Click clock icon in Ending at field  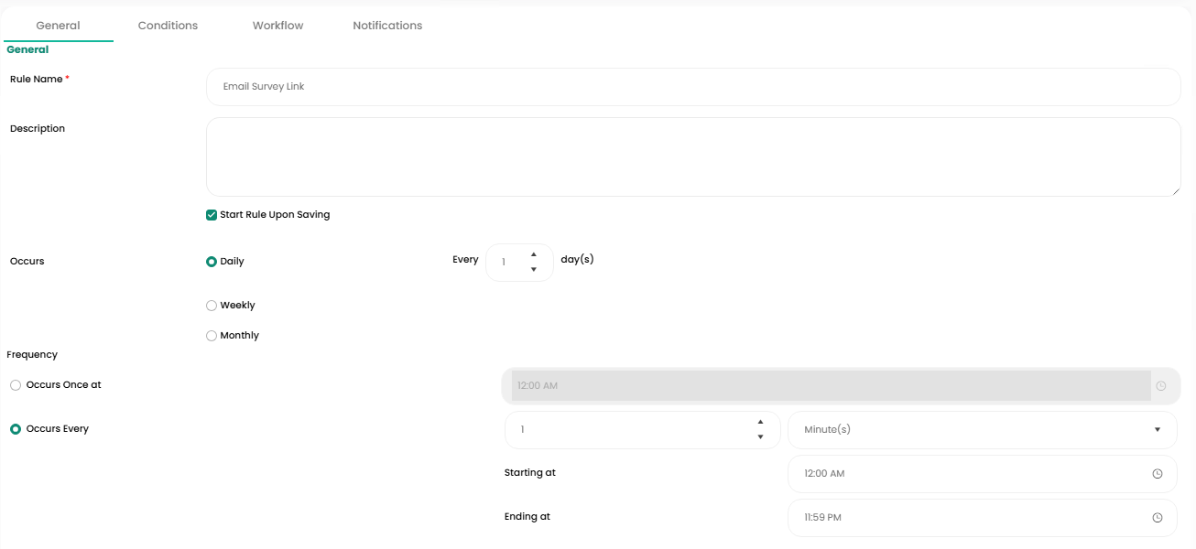(x=1158, y=518)
